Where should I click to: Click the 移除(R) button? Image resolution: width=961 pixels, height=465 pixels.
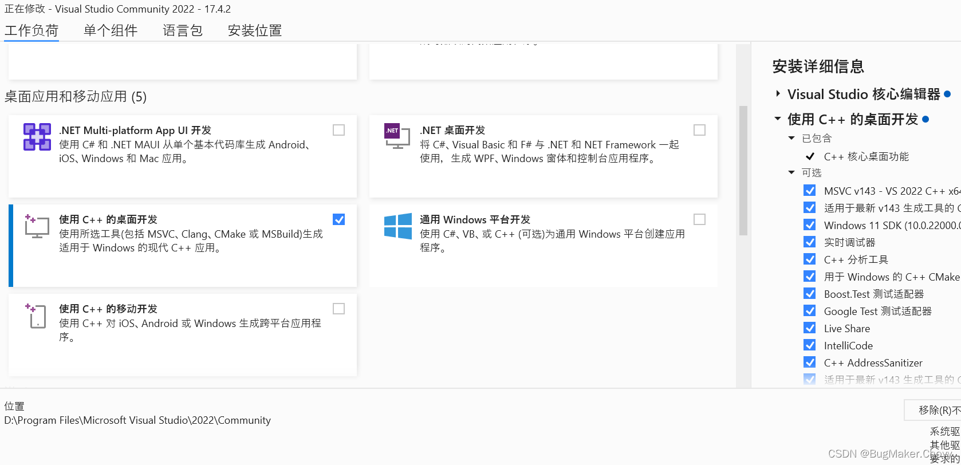(933, 410)
